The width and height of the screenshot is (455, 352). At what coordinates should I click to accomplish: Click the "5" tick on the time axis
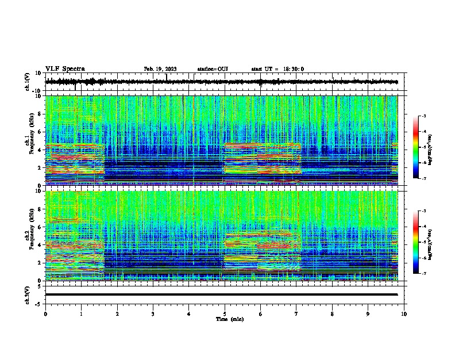click(225, 314)
